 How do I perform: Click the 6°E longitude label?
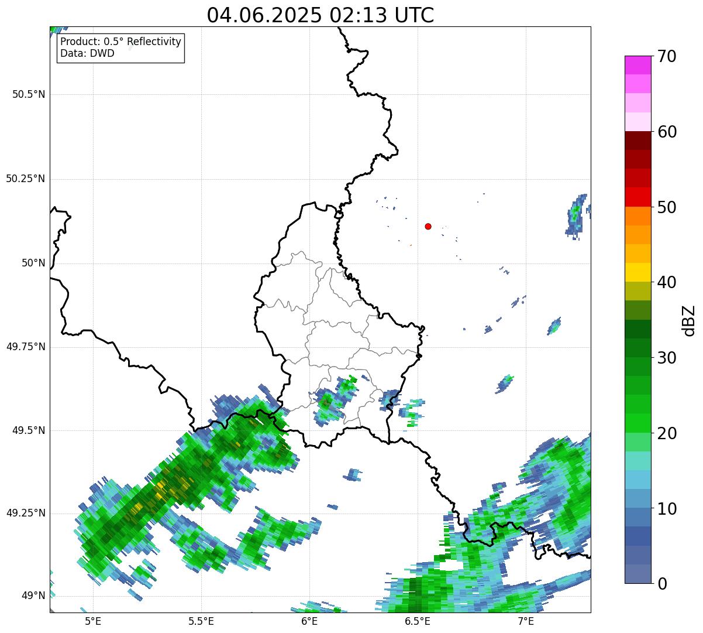click(x=309, y=621)
